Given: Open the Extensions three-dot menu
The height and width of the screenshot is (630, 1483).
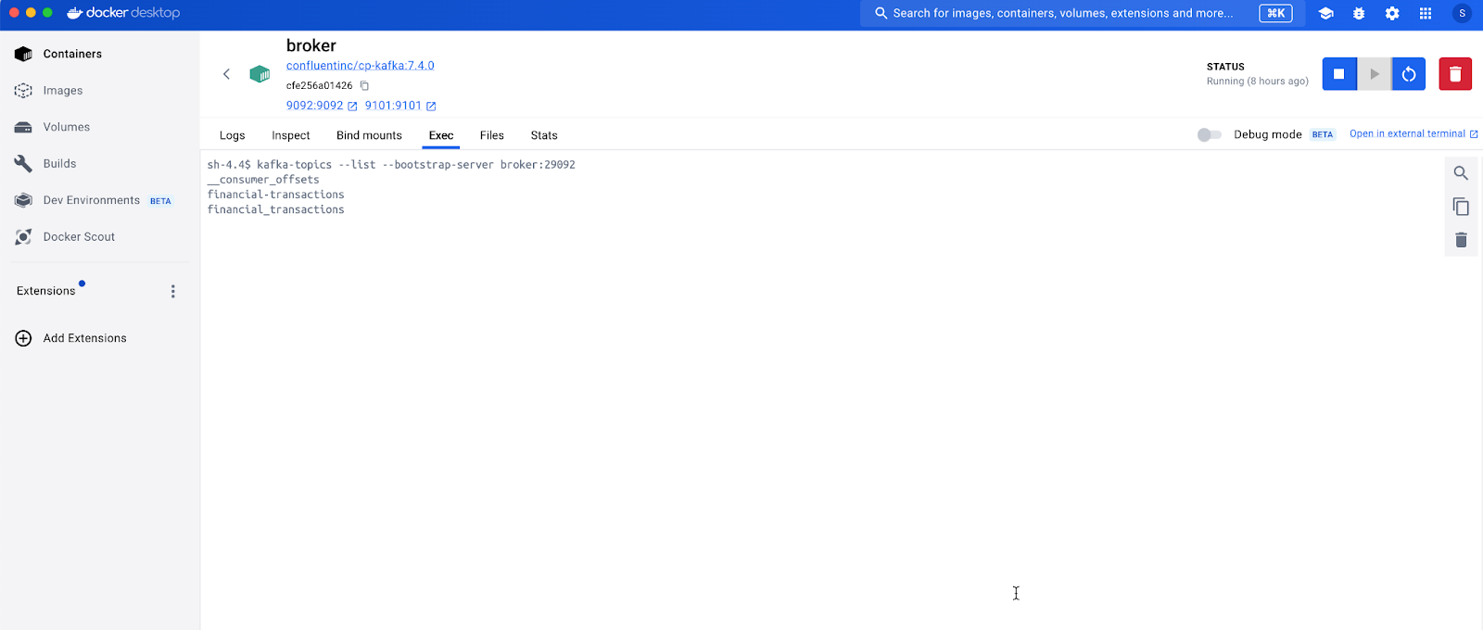Looking at the screenshot, I should (173, 291).
